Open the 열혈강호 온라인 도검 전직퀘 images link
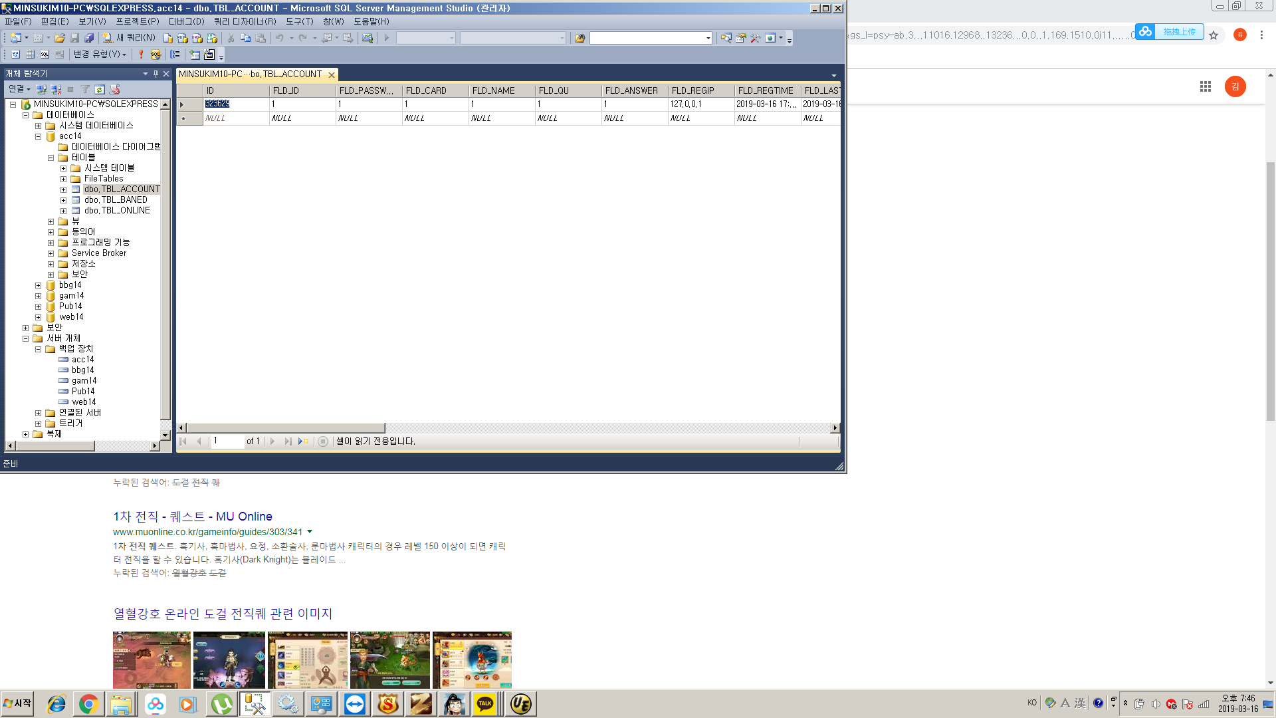 tap(223, 614)
